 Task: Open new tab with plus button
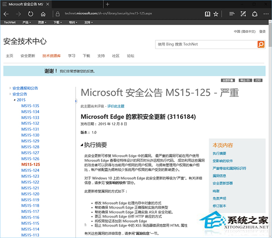(107, 4)
